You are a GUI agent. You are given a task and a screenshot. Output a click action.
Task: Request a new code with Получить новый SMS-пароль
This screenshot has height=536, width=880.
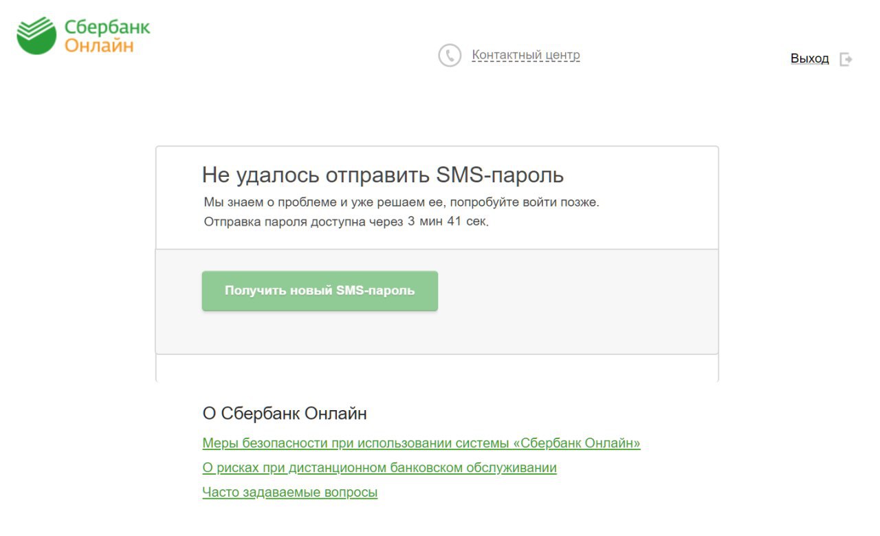[x=320, y=290]
